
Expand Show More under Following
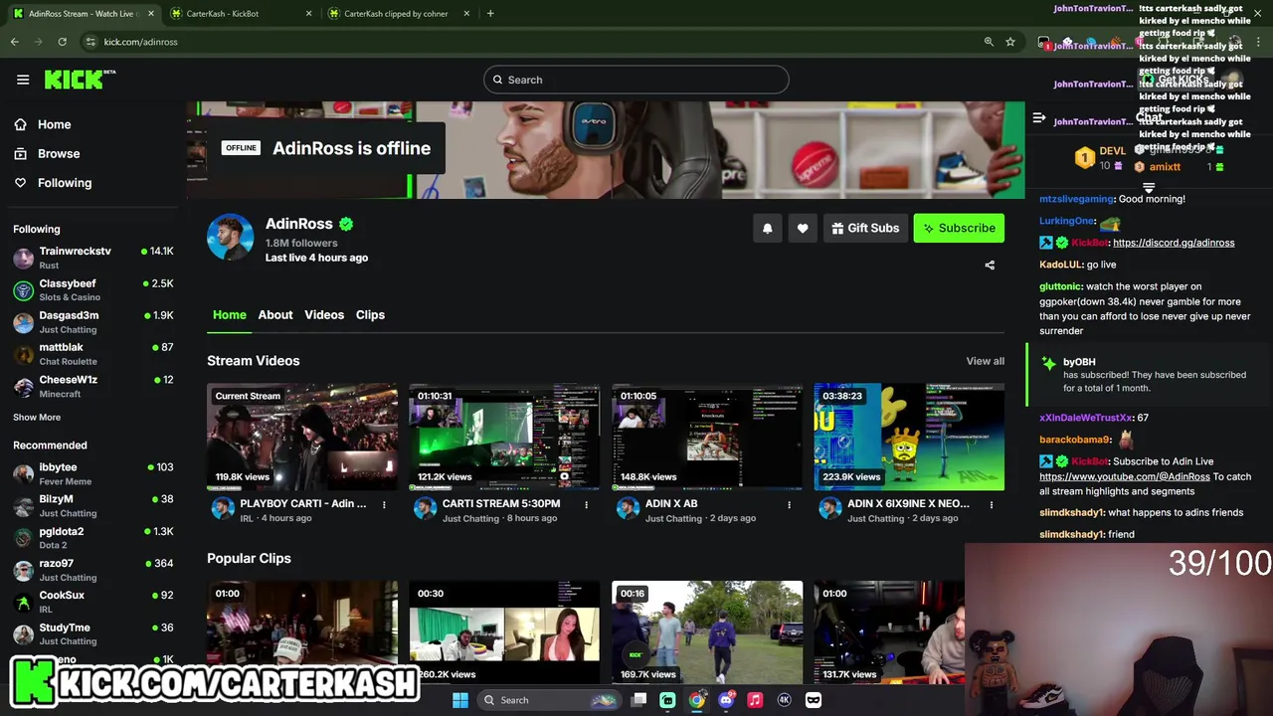tap(37, 418)
